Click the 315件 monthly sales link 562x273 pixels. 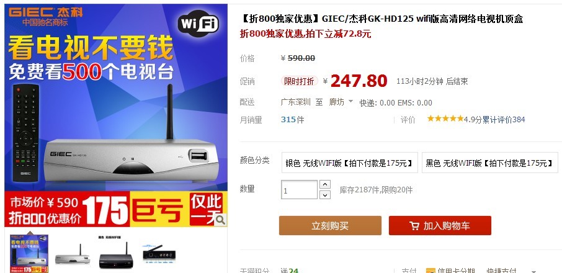point(292,119)
